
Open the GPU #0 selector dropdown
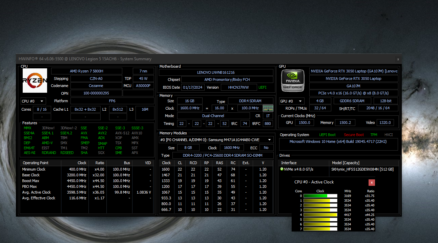point(292,101)
